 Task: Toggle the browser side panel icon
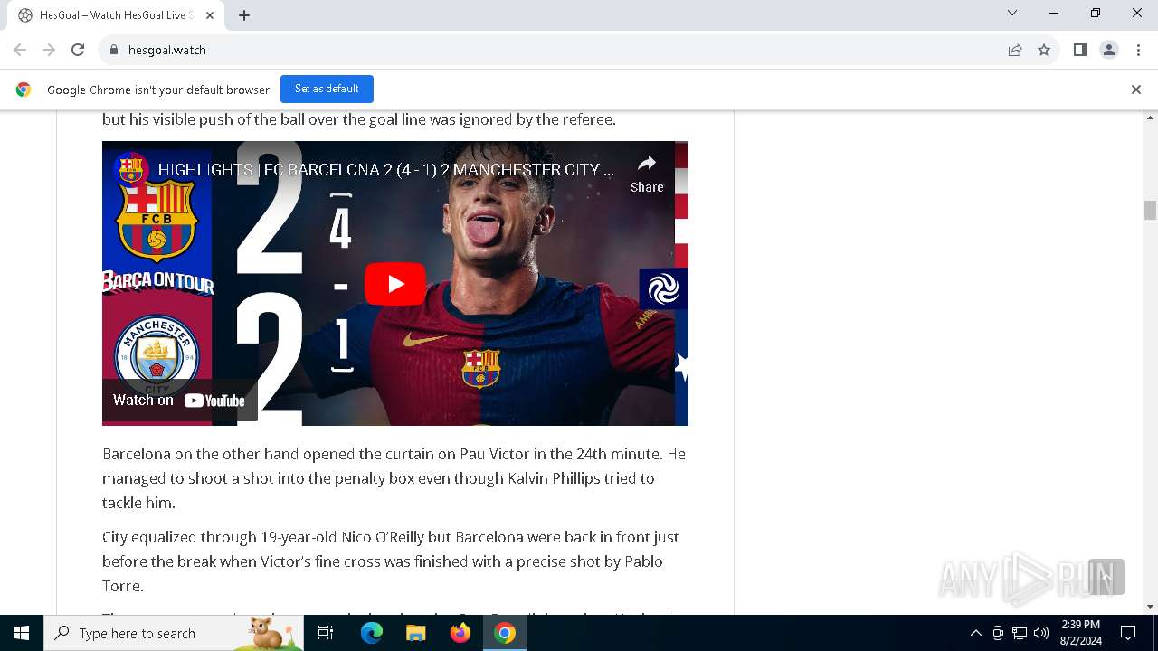pos(1079,50)
